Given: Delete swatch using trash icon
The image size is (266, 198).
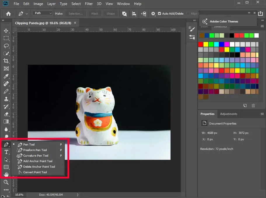Looking at the screenshot, I should tap(253, 106).
